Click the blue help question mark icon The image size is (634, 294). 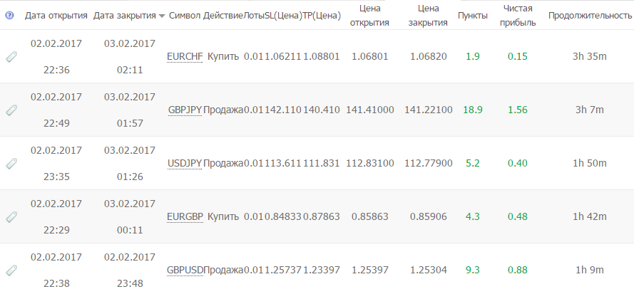point(9,16)
